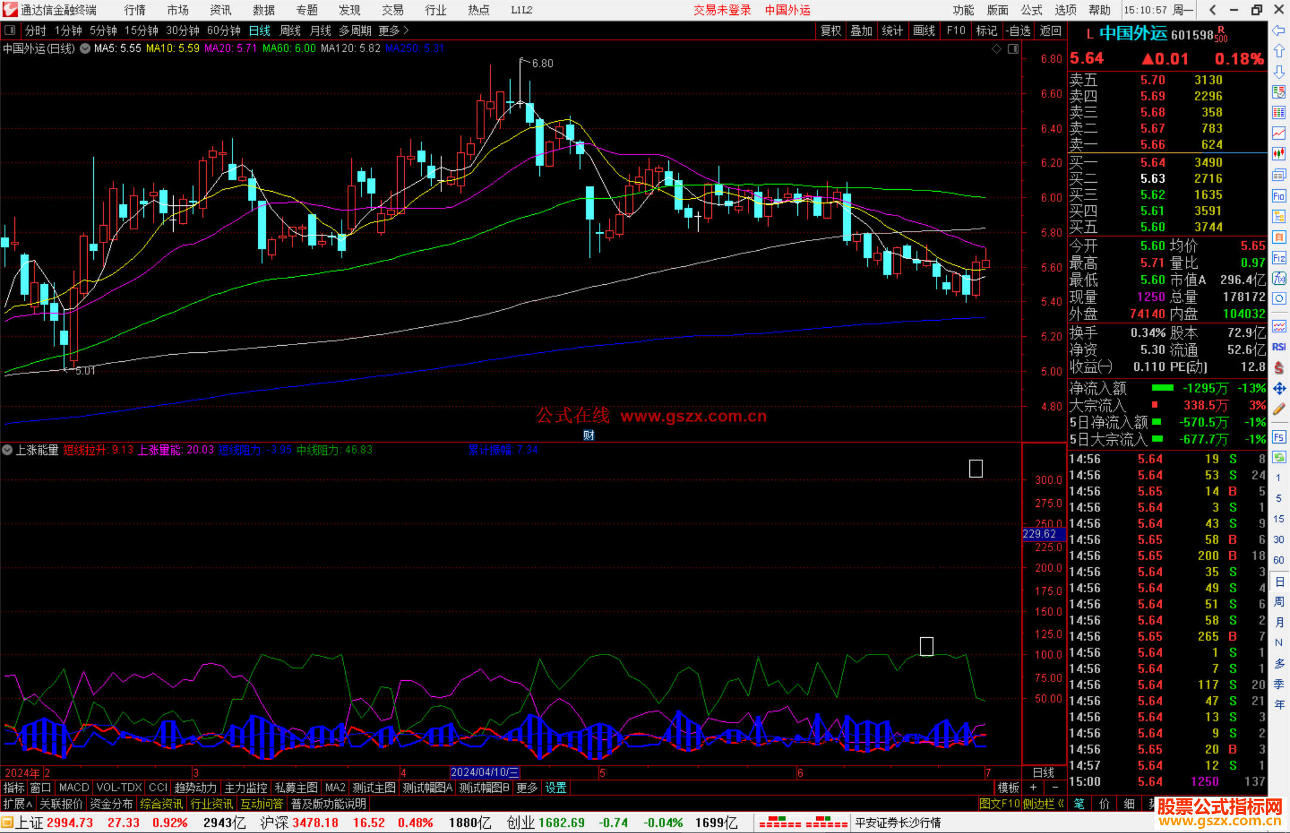Toggle the round button after 中国外运(日线) label
Screen dimensions: 1290x833
click(85, 48)
